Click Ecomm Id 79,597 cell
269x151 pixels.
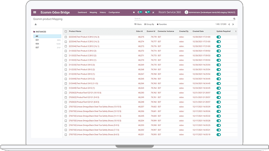click(x=154, y=130)
